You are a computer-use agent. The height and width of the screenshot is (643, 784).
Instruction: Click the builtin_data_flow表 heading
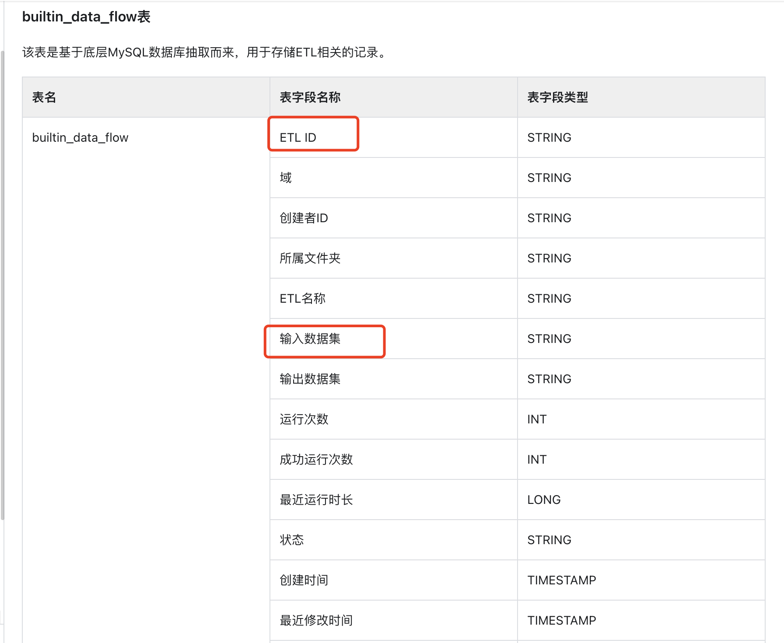tap(86, 17)
